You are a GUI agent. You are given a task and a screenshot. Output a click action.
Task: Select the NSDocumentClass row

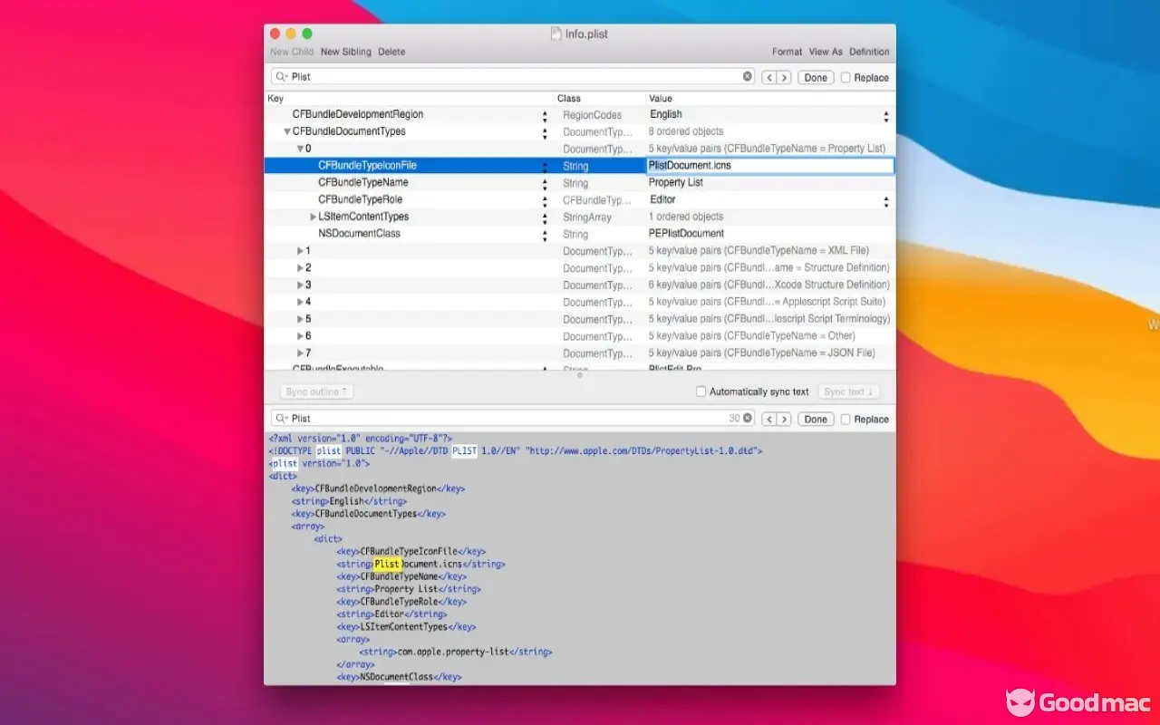tap(359, 234)
